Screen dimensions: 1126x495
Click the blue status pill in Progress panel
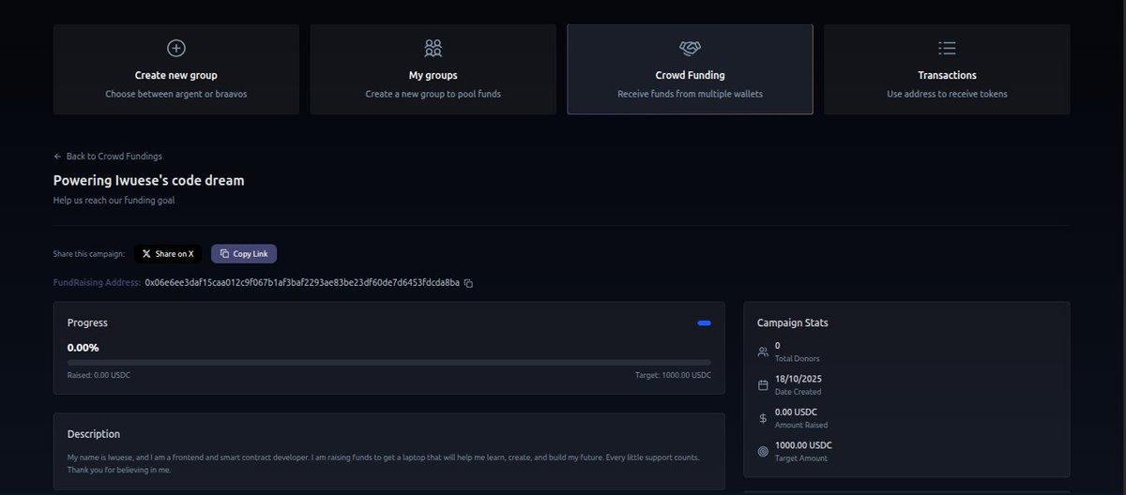tap(704, 322)
